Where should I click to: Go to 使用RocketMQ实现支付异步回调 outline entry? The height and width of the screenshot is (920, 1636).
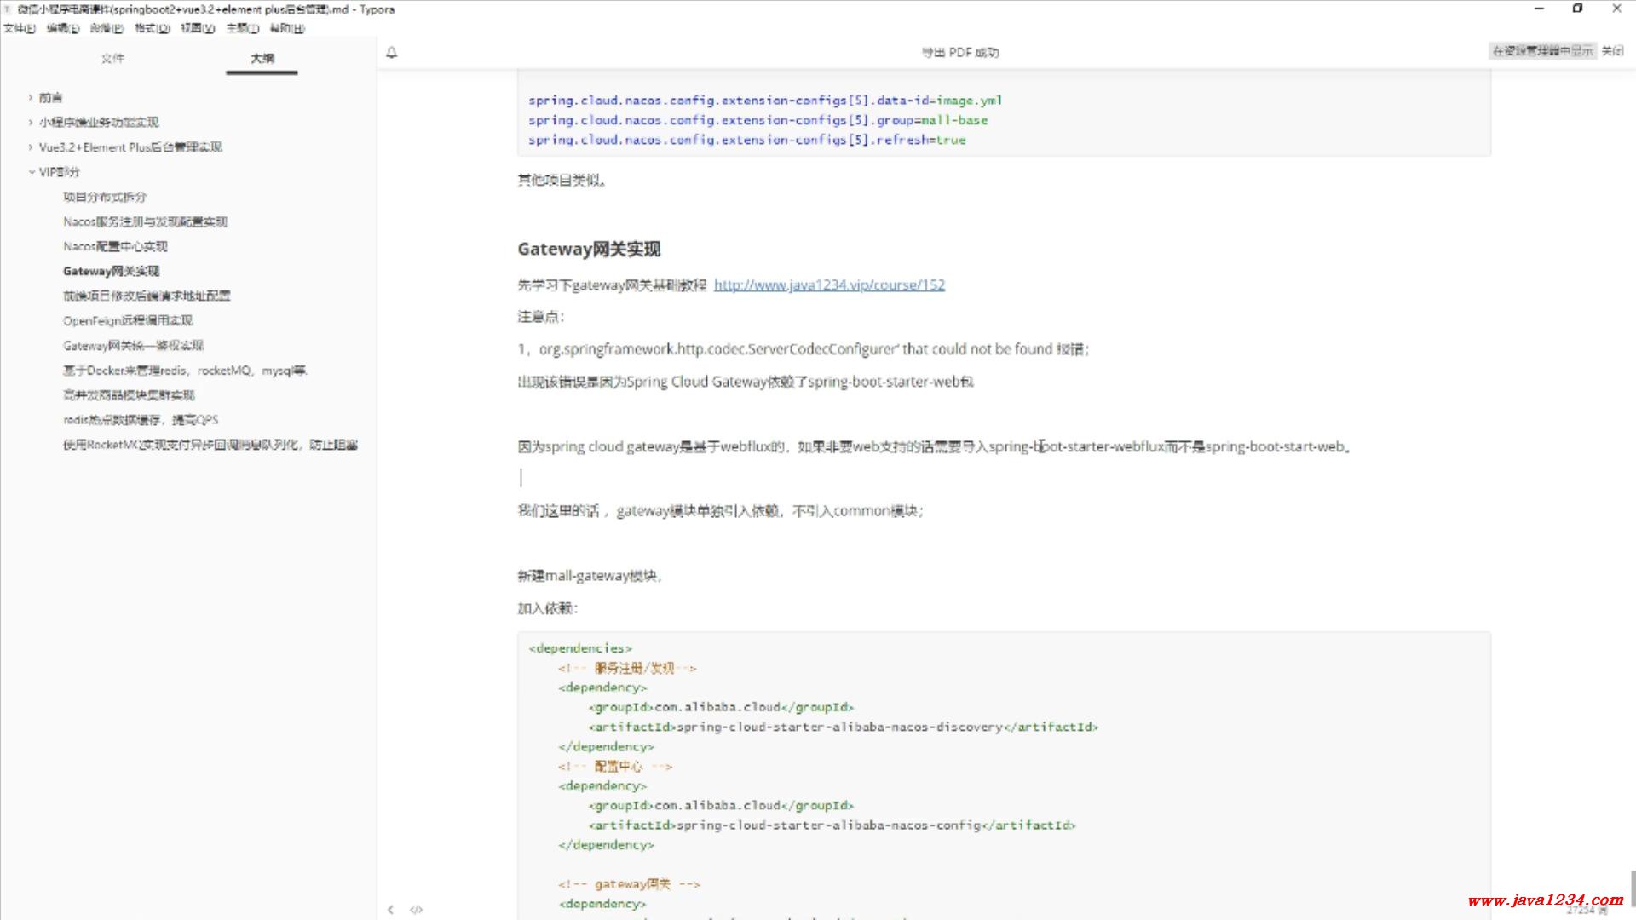(x=210, y=445)
